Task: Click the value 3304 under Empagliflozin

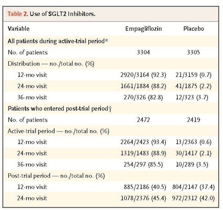Action: (144, 52)
